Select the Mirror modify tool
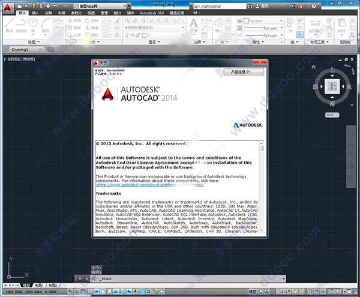360x297 pixels. tap(92, 28)
